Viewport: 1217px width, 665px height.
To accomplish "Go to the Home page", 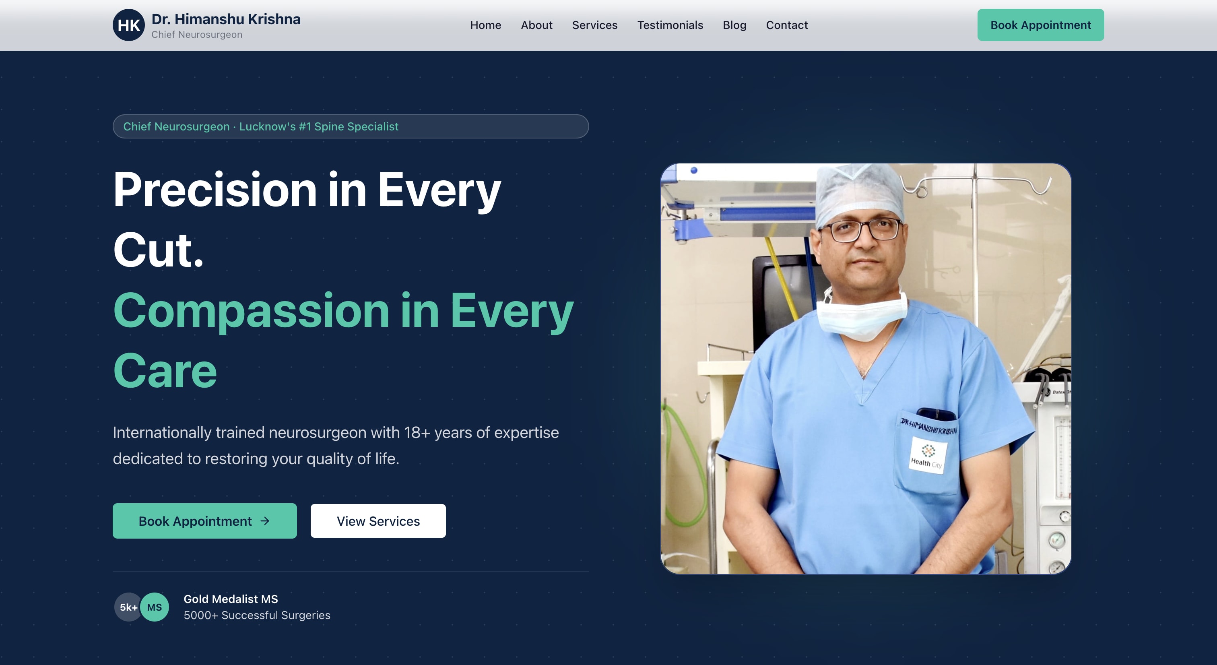I will click(485, 25).
